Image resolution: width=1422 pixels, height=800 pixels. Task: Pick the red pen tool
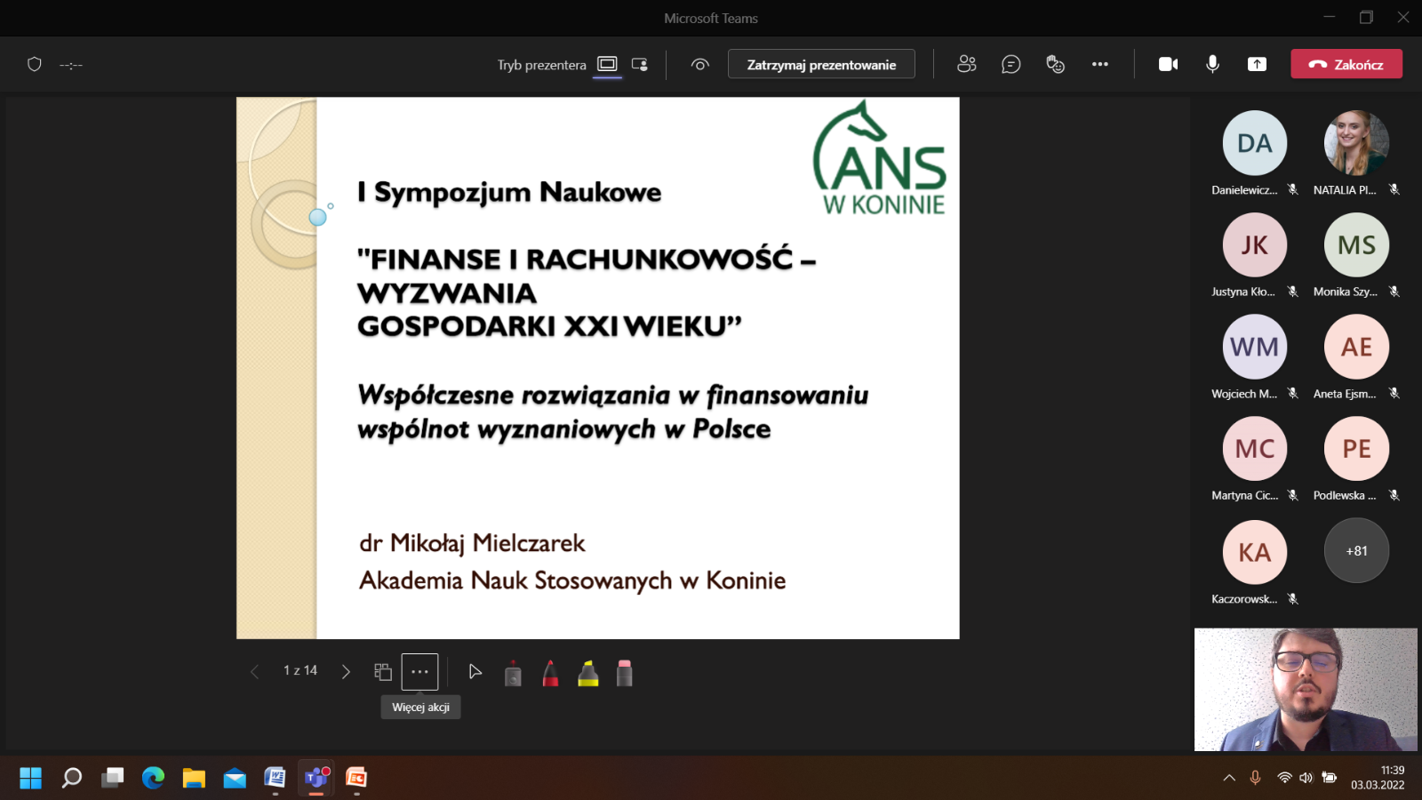coord(550,674)
